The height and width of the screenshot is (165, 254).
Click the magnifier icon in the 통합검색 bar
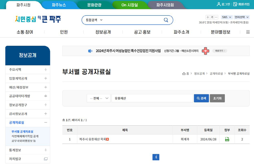pyautogui.click(x=166, y=20)
